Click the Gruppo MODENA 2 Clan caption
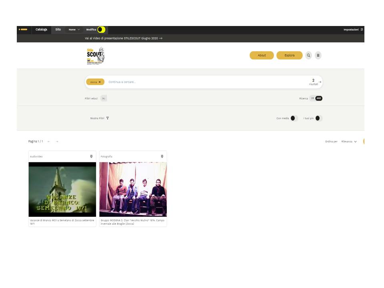The height and width of the screenshot is (288, 384). (x=132, y=222)
